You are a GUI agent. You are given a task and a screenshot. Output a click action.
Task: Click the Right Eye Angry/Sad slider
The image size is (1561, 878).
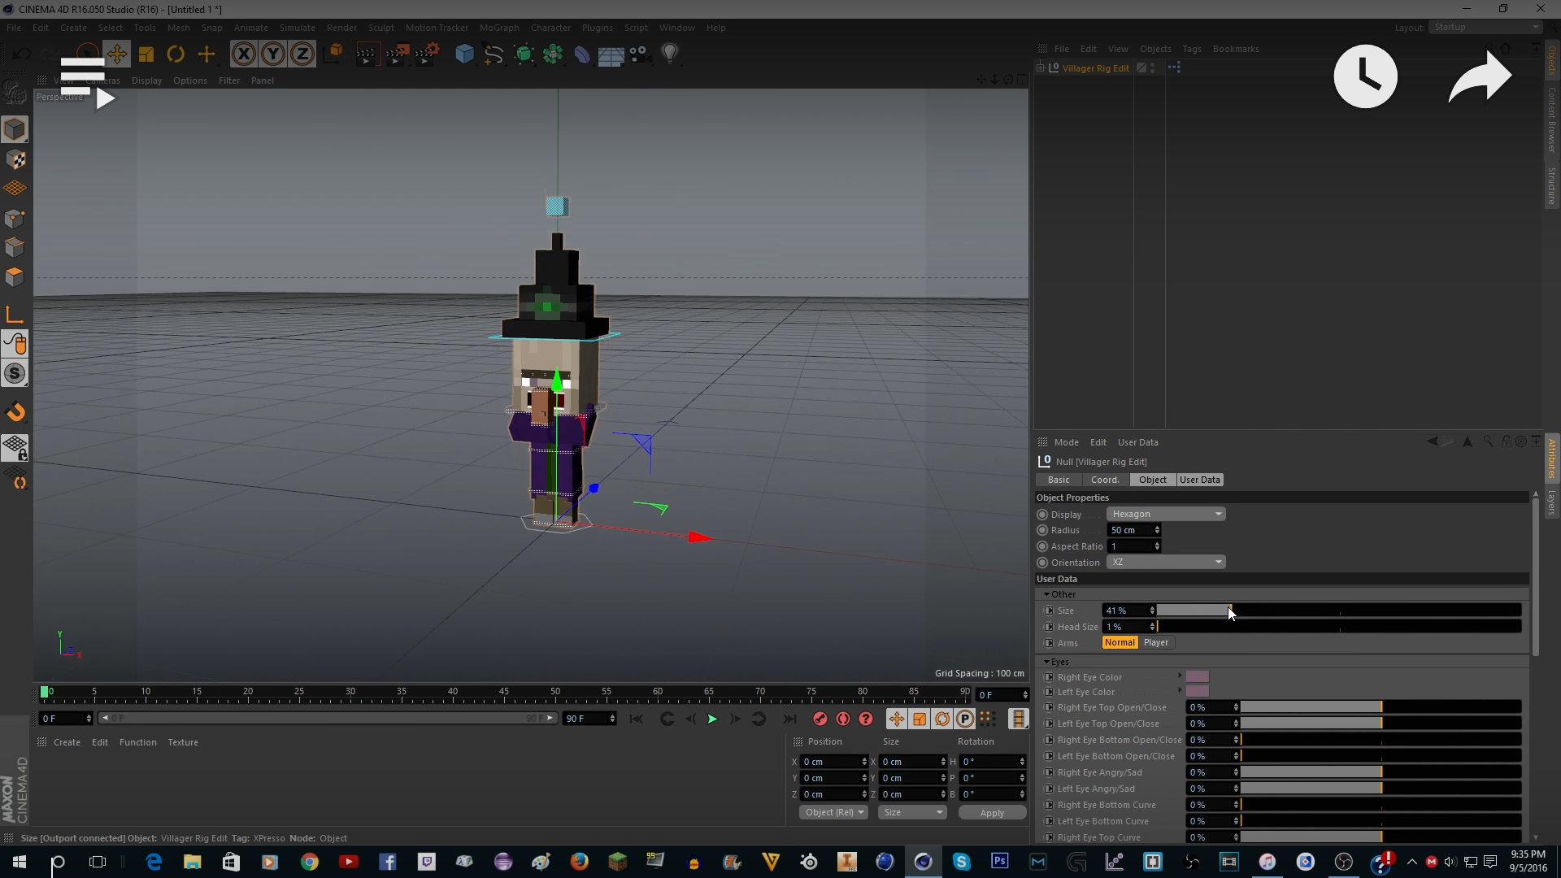(x=1381, y=772)
